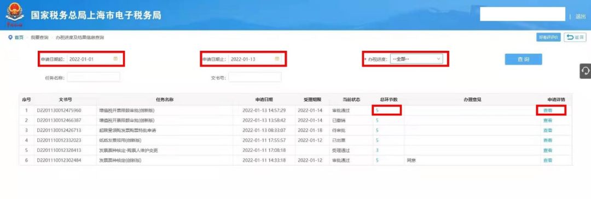Expand the 办税进度 dropdown arrow
591x199 pixels.
[x=438, y=59]
